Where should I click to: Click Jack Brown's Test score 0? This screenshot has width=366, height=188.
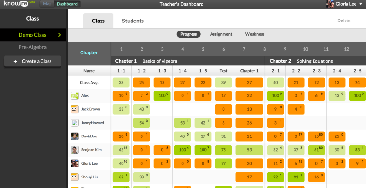click(224, 109)
